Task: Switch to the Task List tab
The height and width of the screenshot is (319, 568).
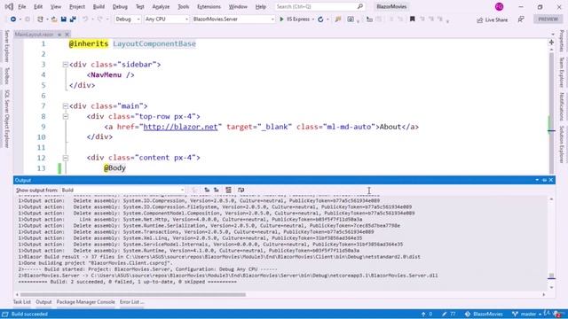Action: click(22, 302)
